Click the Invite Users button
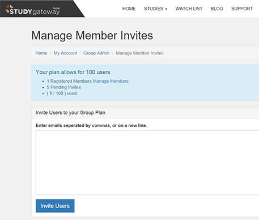The image size is (259, 220). coord(55,206)
